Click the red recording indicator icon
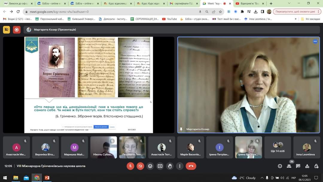Viewport: 323px width, 182px height. point(17,30)
